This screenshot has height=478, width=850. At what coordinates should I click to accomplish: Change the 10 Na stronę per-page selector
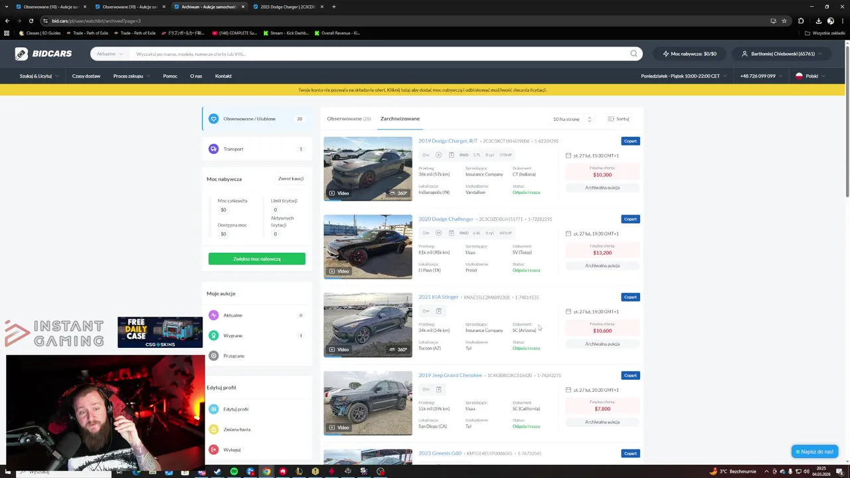click(x=572, y=119)
